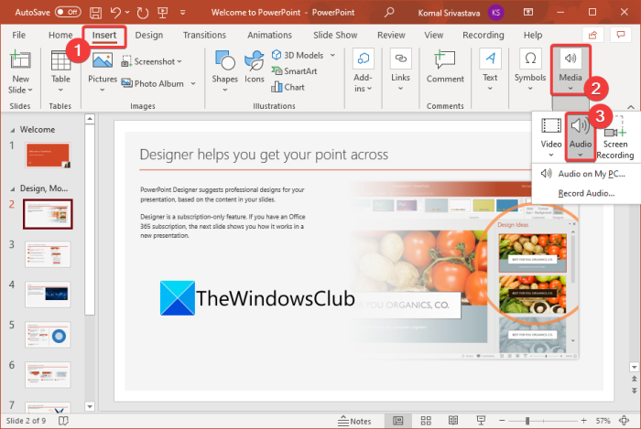Image resolution: width=641 pixels, height=429 pixels.
Task: Open Customize Quick Access Toolbar arrow
Action: 183,13
